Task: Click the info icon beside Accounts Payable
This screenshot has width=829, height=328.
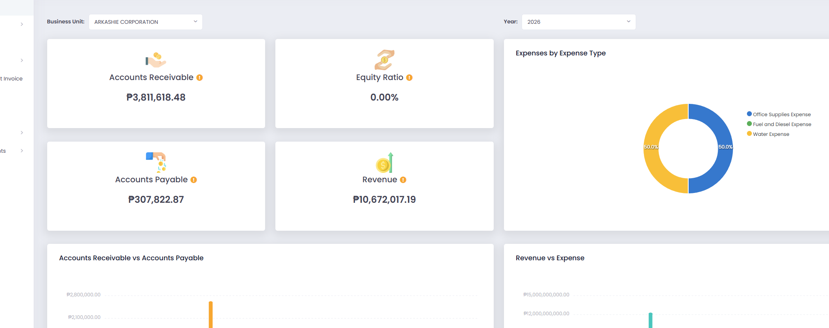Action: coord(194,180)
